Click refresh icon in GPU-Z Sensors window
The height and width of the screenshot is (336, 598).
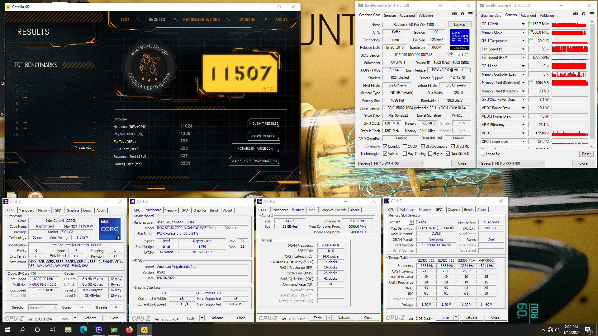tap(583, 14)
